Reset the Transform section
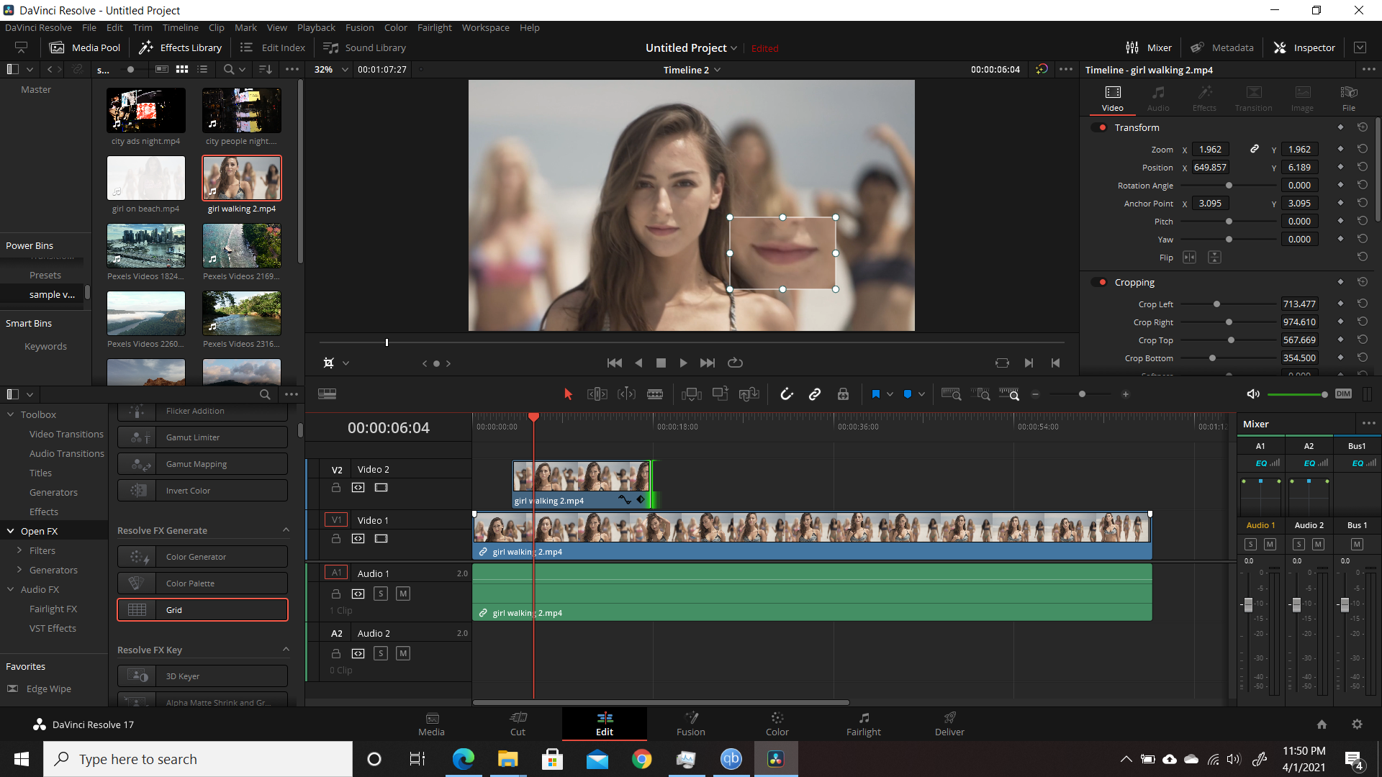The width and height of the screenshot is (1382, 777). point(1362,127)
